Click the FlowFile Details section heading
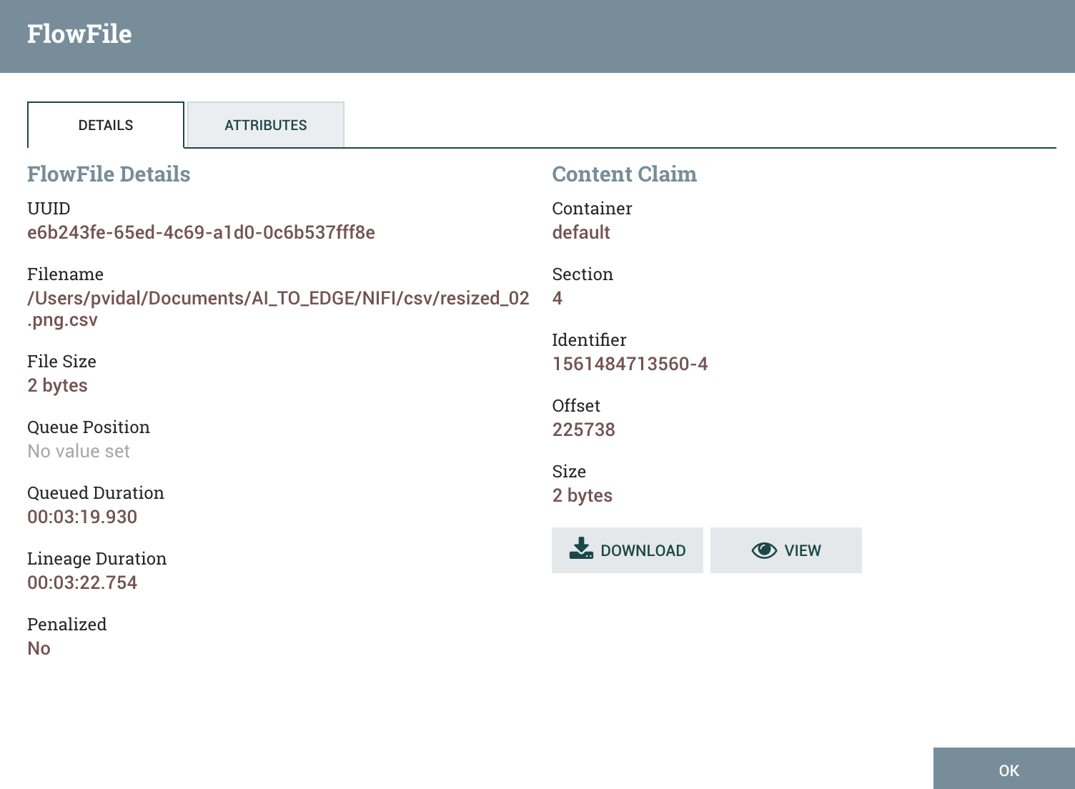The image size is (1075, 789). pyautogui.click(x=109, y=174)
